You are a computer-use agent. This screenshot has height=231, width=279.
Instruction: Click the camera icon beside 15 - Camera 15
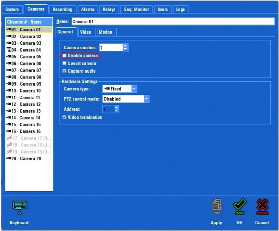(9, 124)
